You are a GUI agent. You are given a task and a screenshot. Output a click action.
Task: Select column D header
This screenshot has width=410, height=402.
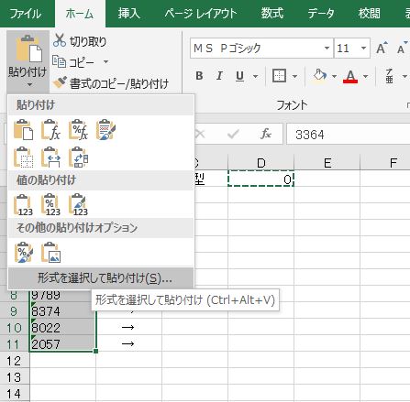click(x=260, y=163)
